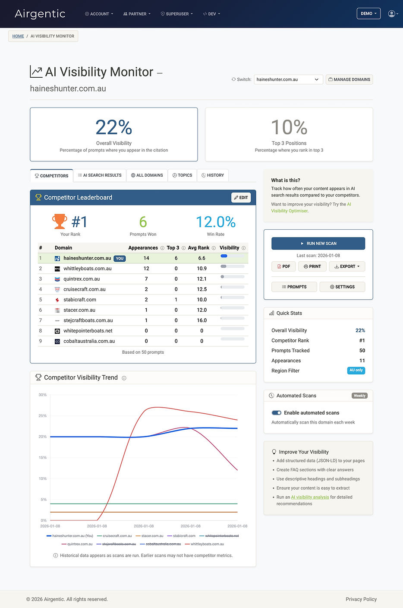Click the whittleyboats.com.au visibility bar
The height and width of the screenshot is (608, 403).
(x=233, y=266)
